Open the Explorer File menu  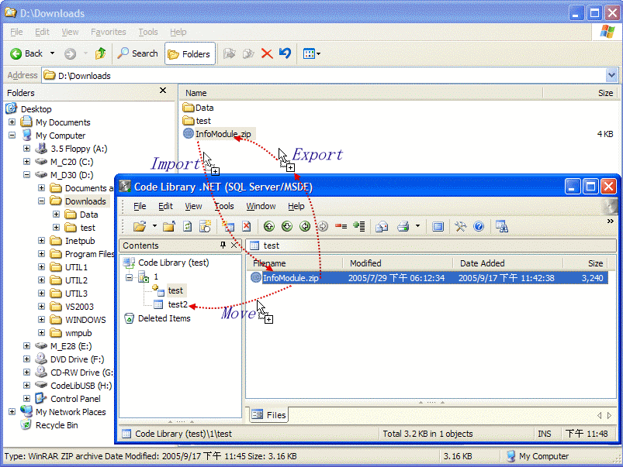(x=16, y=32)
